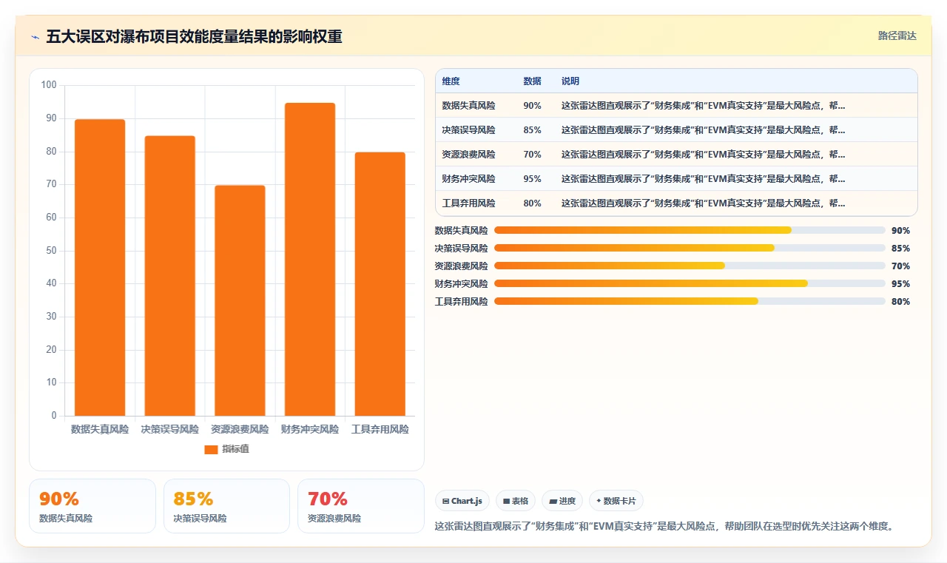Click the 数据 column header

coord(532,81)
